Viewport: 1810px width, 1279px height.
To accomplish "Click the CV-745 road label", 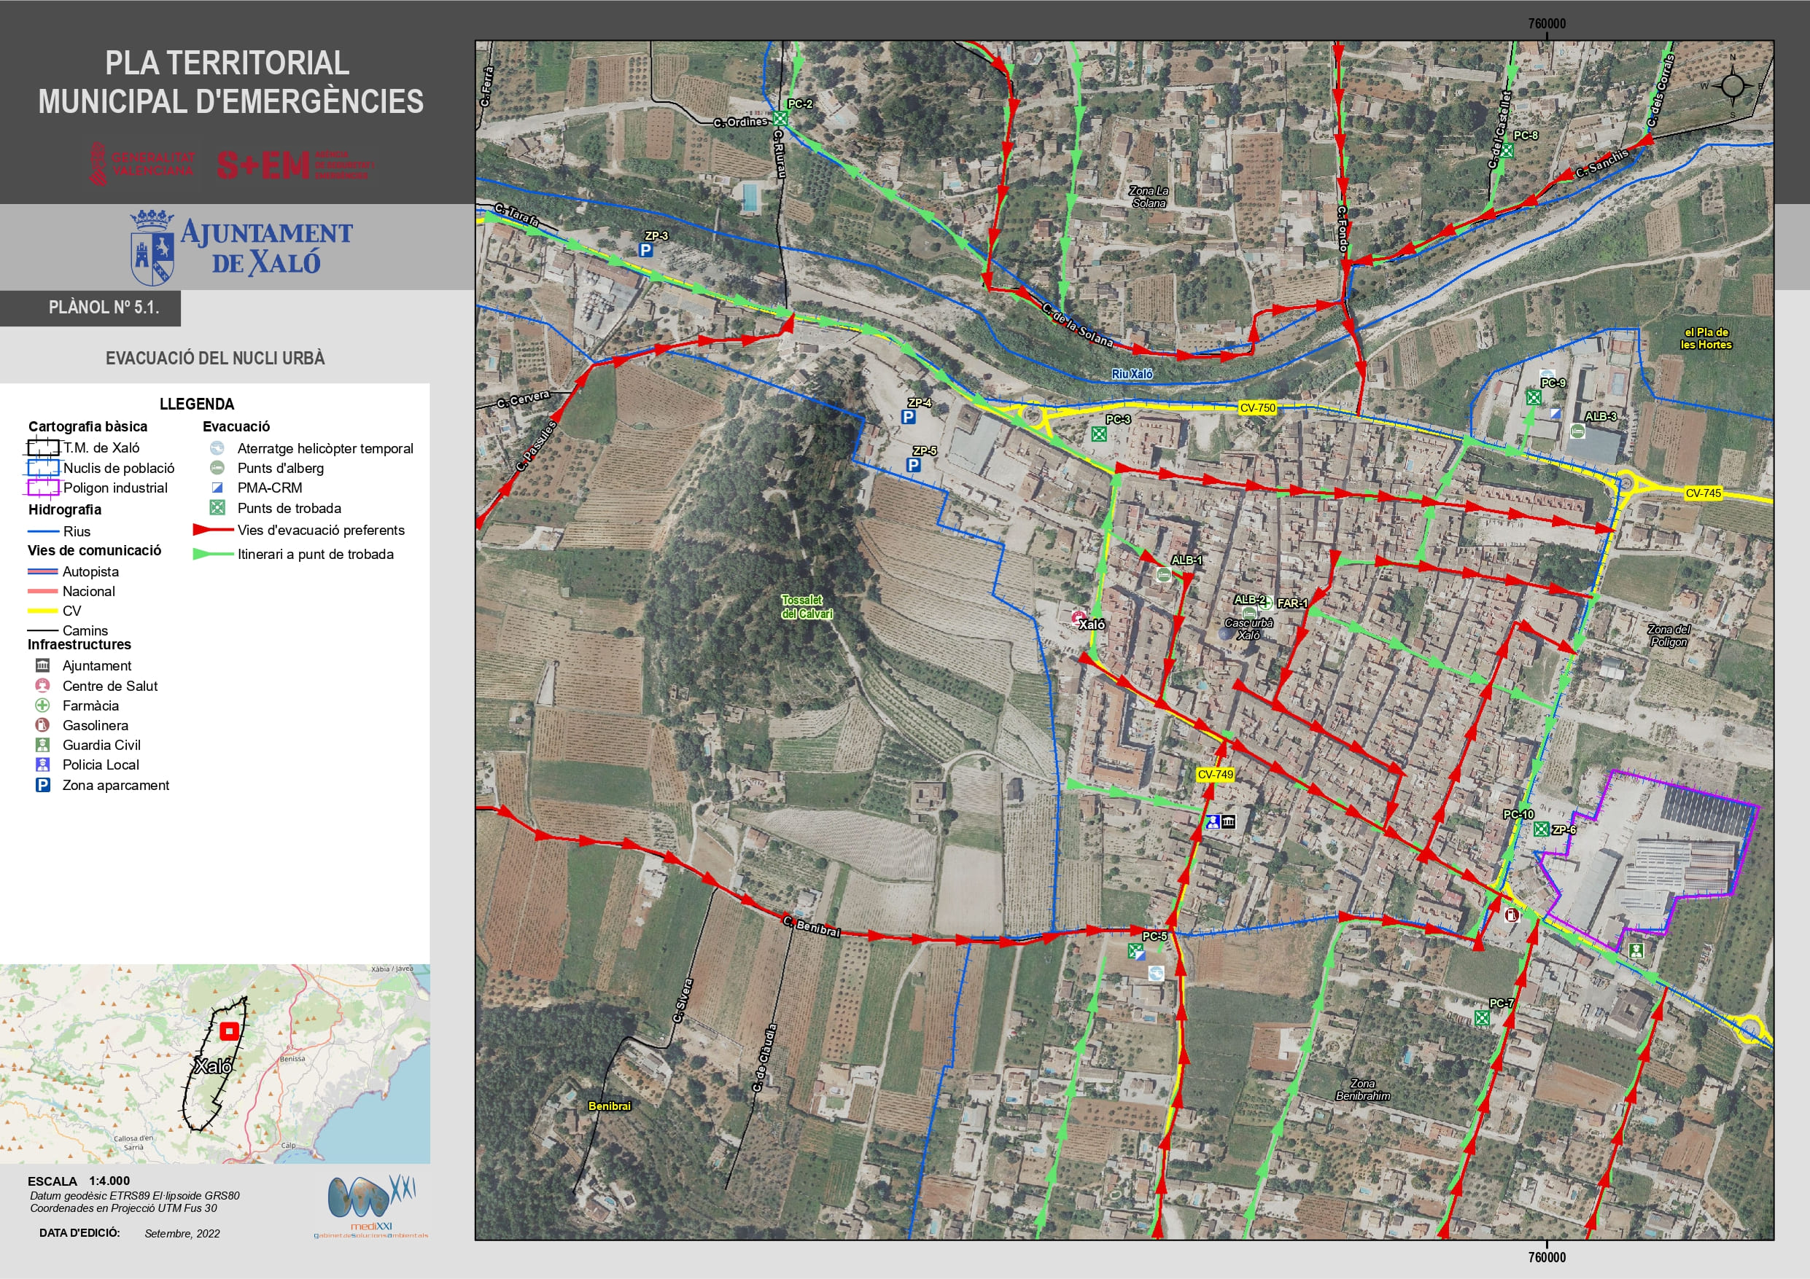I will (x=1703, y=493).
